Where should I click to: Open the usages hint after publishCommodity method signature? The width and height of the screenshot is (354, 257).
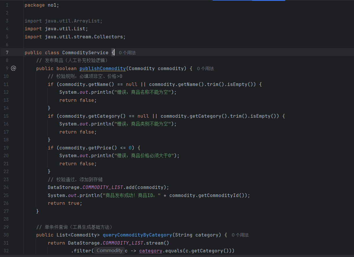coord(206,69)
